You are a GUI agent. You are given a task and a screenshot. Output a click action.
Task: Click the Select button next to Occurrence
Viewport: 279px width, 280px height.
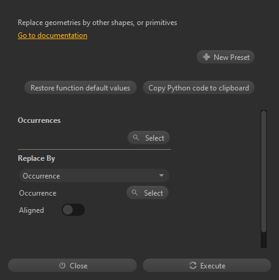[x=147, y=193]
